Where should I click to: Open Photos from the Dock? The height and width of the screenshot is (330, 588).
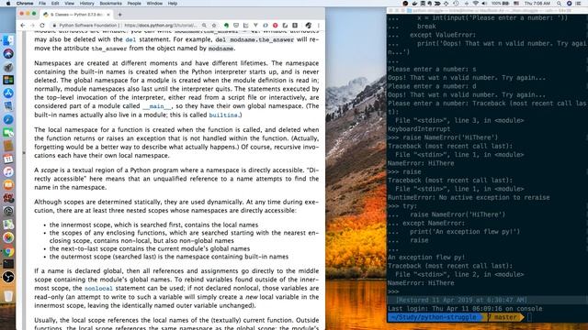[x=8, y=237]
